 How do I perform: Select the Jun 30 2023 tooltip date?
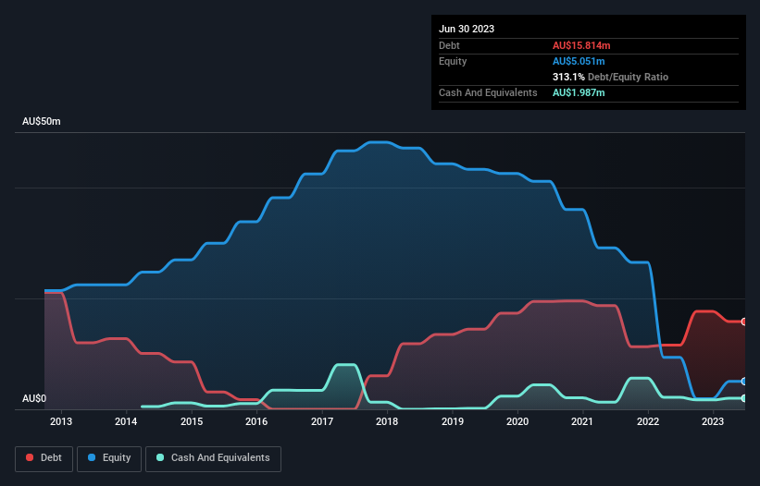coord(467,29)
